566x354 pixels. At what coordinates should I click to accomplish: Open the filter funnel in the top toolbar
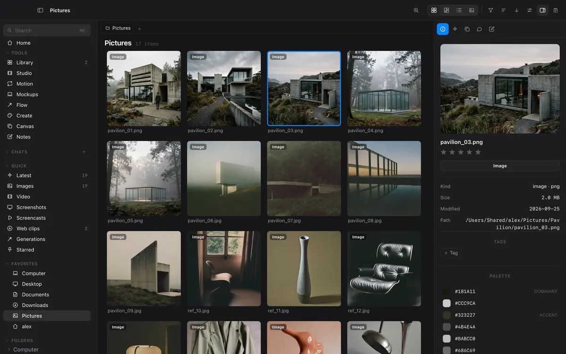491,10
